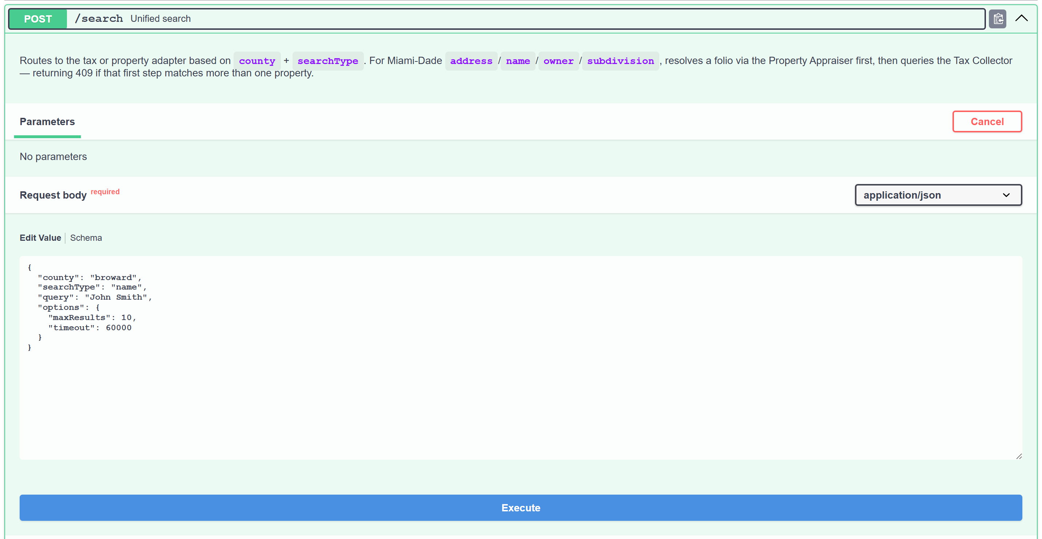Click the 'owner' code tag
1042x539 pixels.
[558, 61]
